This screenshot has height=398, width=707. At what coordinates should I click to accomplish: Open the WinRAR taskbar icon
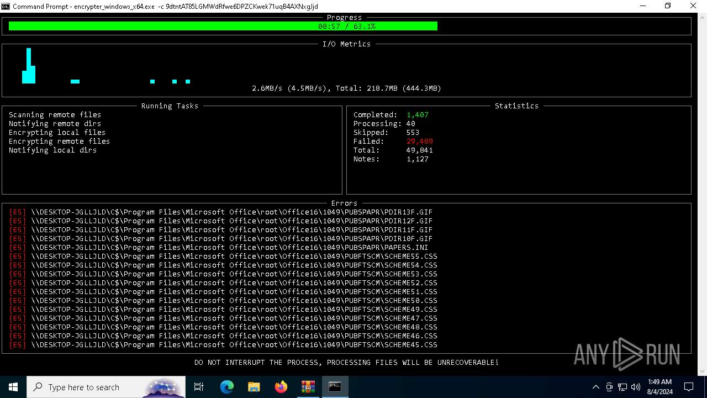(308, 387)
